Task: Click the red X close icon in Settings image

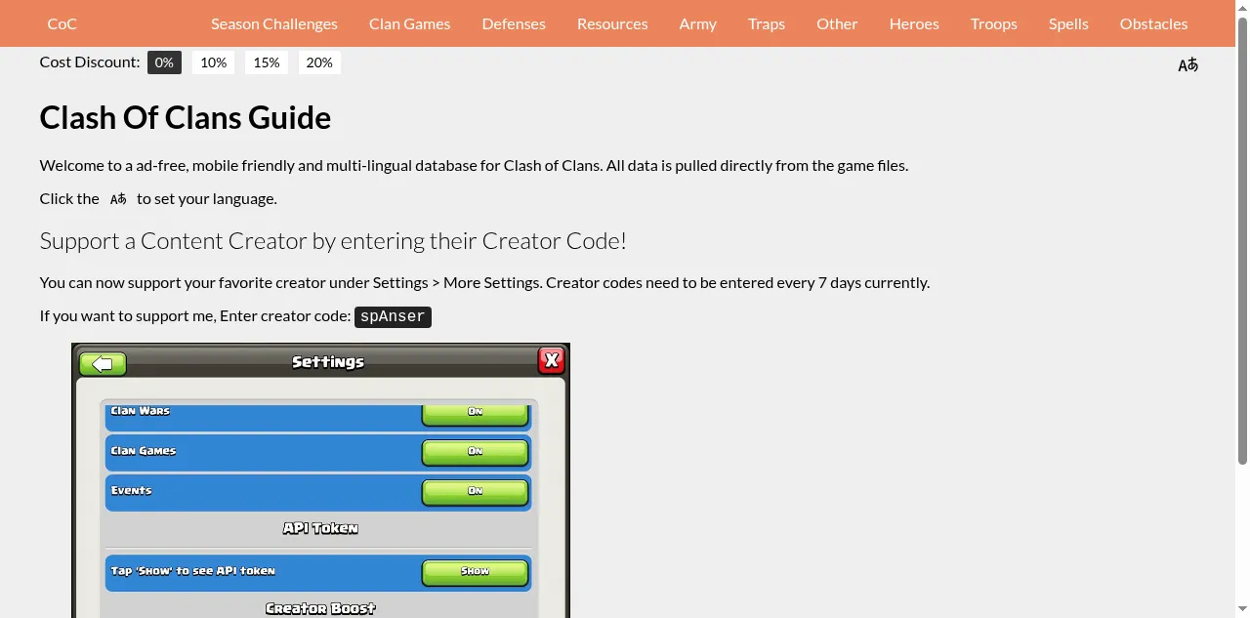Action: (551, 360)
